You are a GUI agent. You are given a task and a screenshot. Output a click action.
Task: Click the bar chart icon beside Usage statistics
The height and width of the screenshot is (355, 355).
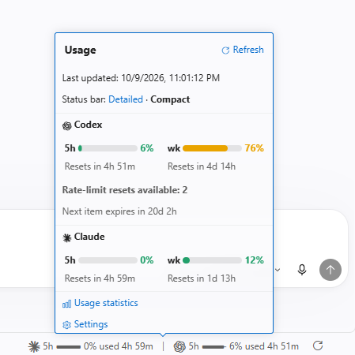pos(66,304)
